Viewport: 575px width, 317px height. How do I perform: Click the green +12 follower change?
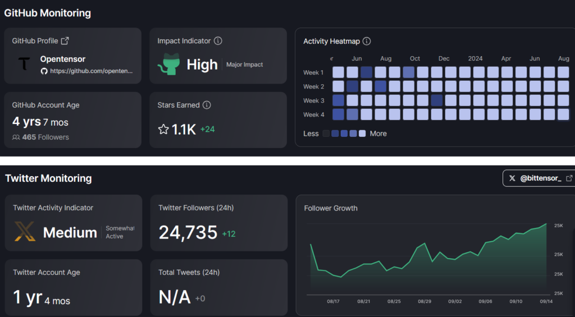click(229, 234)
